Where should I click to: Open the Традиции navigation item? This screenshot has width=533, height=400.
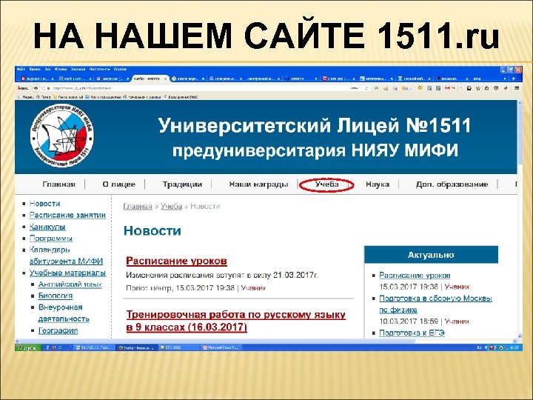click(182, 184)
